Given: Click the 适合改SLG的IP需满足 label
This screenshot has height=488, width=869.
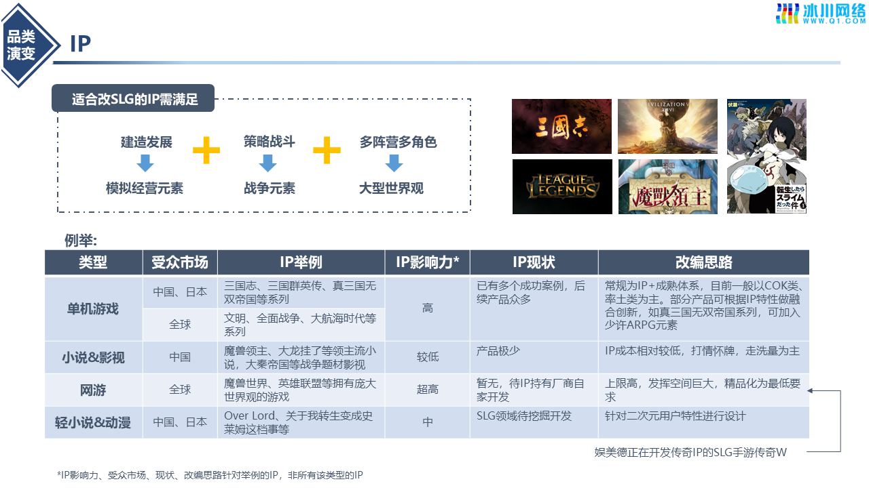Looking at the screenshot, I should click(x=133, y=98).
